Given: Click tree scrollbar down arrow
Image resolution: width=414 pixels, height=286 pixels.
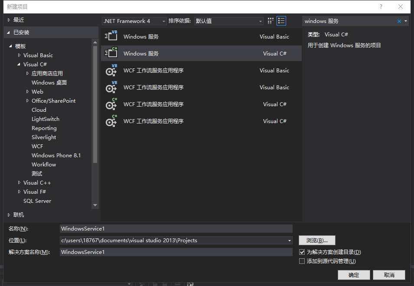Looking at the screenshot, I should point(95,205).
